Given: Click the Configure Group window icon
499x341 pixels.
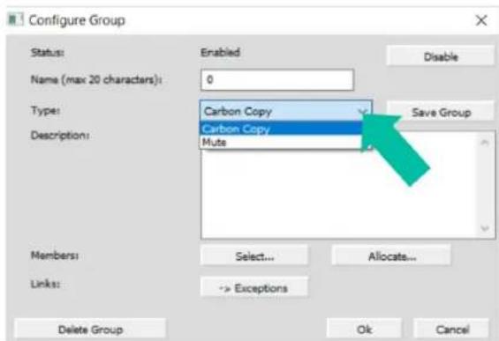Looking at the screenshot, I should [16, 19].
